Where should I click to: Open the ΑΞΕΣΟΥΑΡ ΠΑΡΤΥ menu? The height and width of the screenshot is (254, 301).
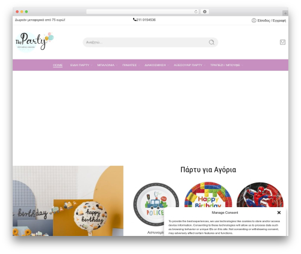[x=188, y=65]
